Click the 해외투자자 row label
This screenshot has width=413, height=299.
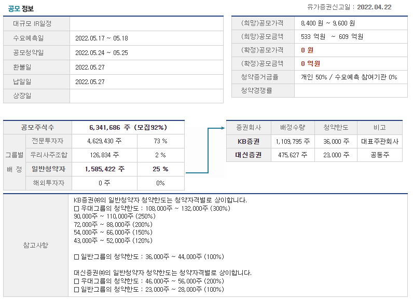(49, 183)
